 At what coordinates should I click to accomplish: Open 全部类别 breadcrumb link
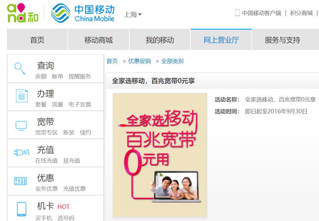(172, 61)
